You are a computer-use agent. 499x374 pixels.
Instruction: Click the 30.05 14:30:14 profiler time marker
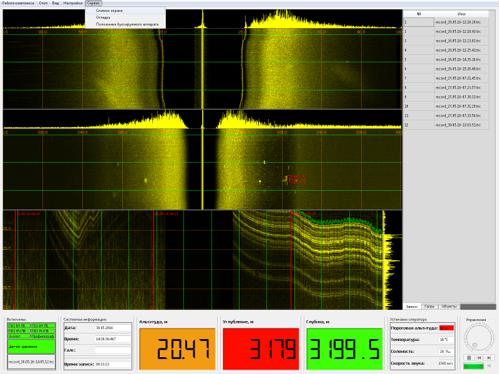pos(167,214)
